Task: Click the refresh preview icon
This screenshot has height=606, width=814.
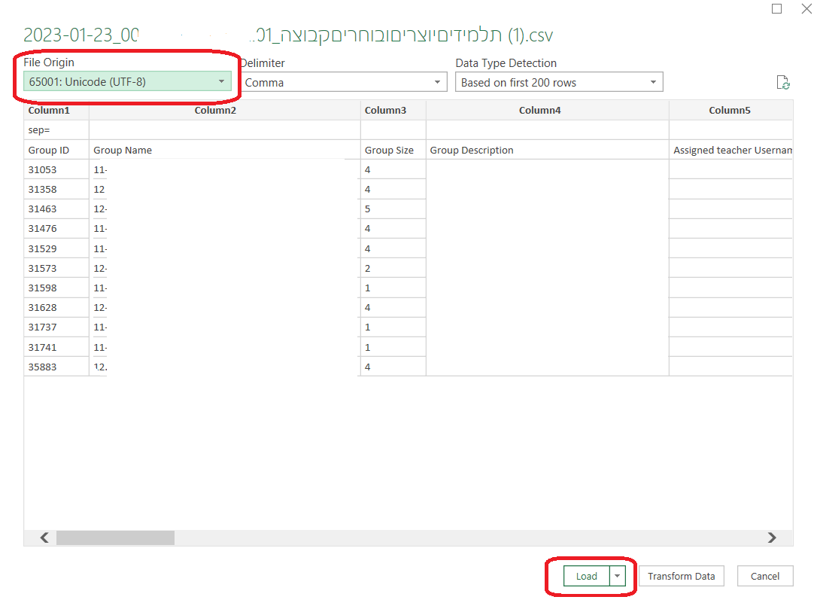Action: [x=782, y=83]
